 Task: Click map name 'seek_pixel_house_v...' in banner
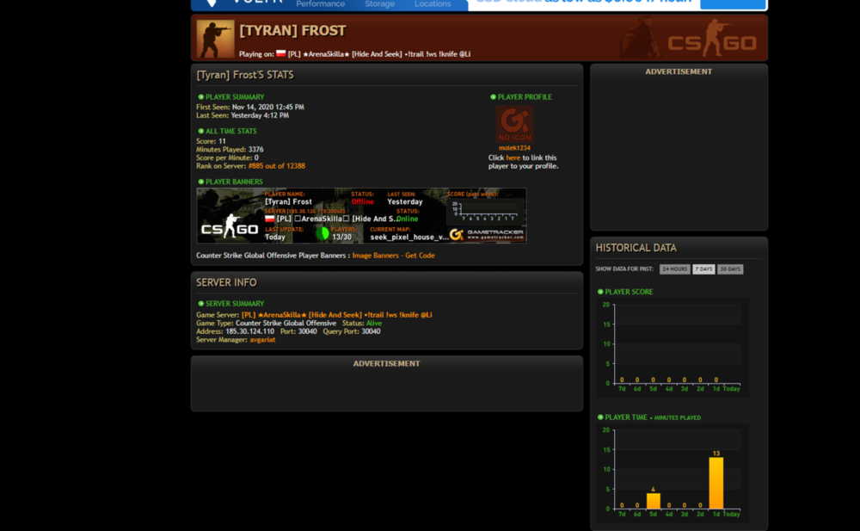409,238
